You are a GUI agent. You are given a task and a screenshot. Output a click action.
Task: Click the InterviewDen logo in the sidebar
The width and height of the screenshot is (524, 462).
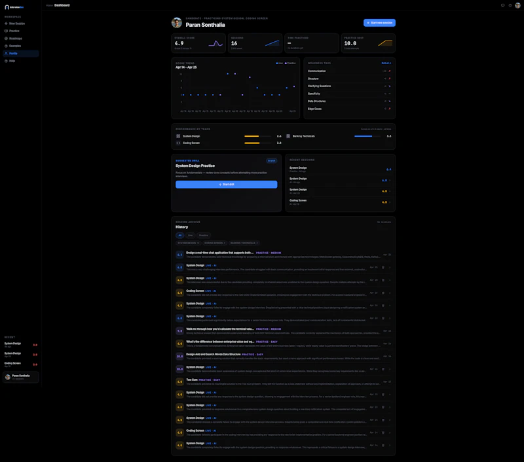point(14,7)
